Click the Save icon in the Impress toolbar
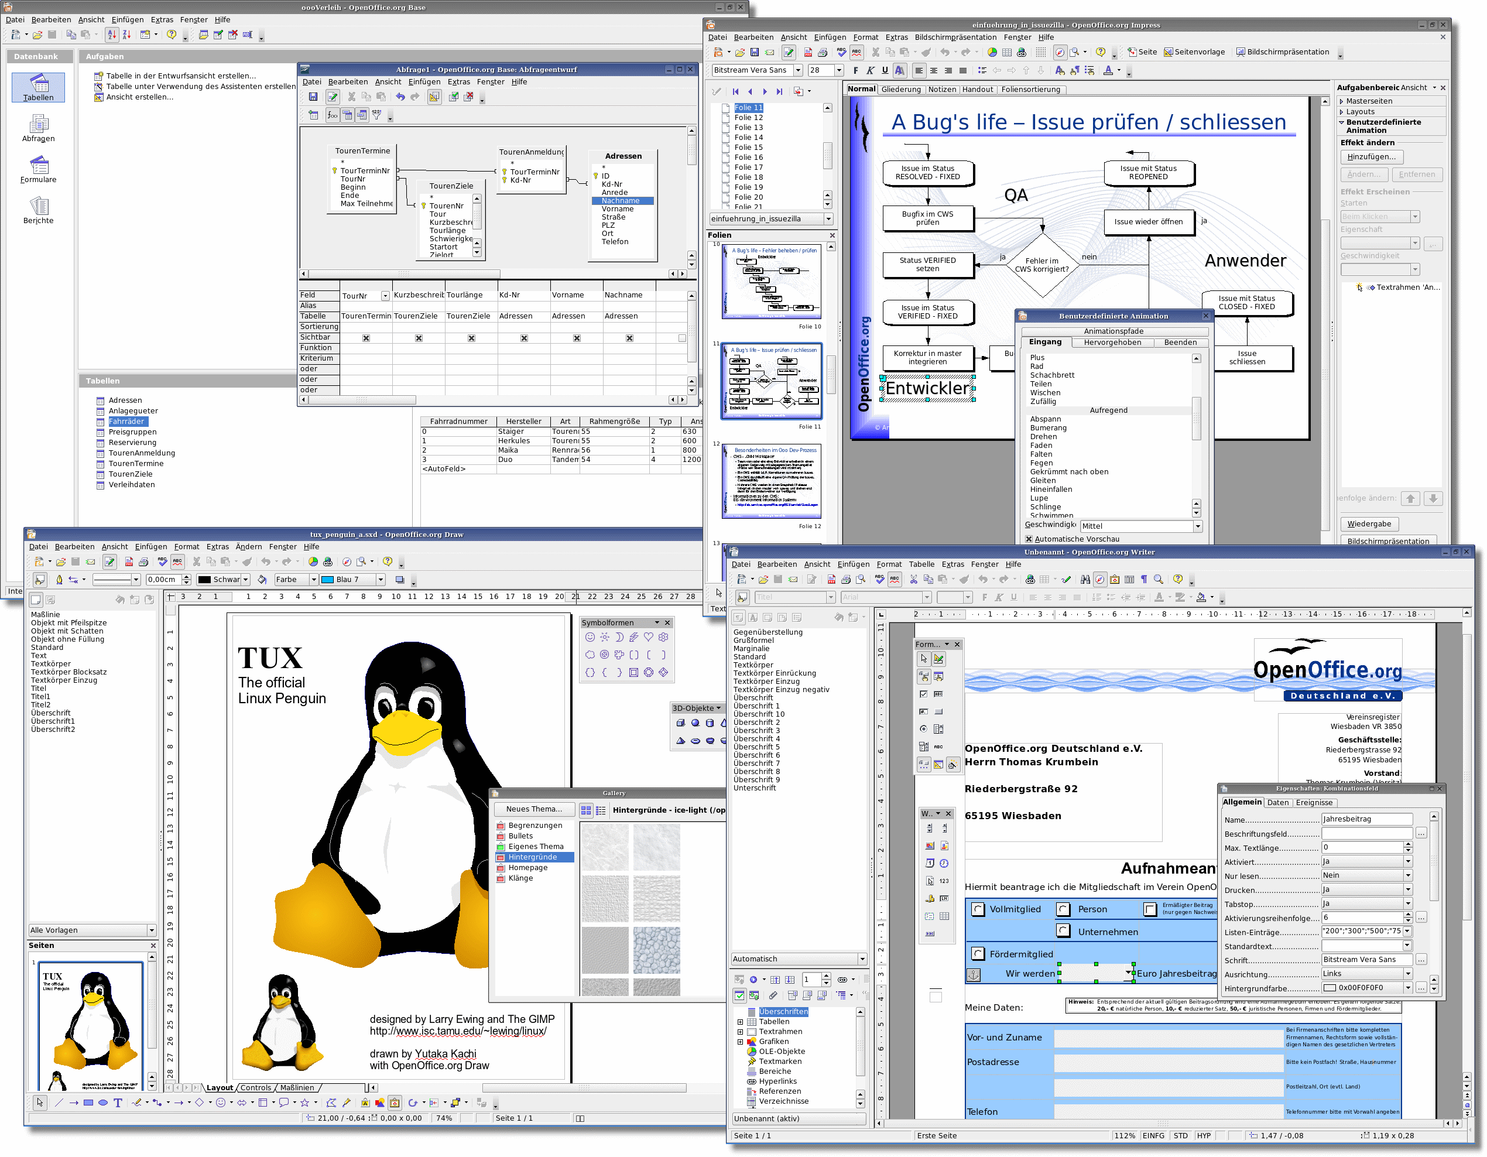 pyautogui.click(x=755, y=53)
